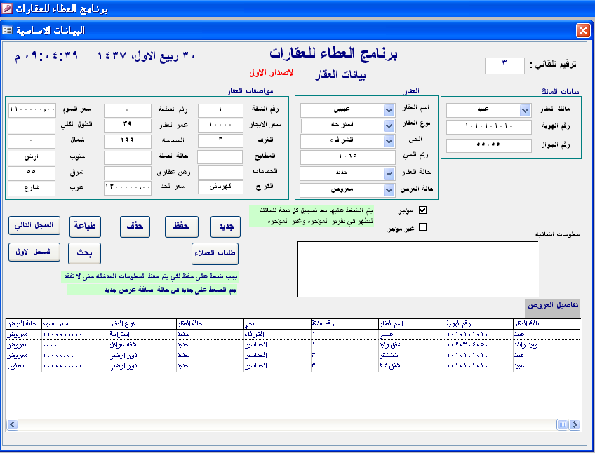Click the شقة عوائل property type cell
595x453 pixels.
(x=142, y=345)
